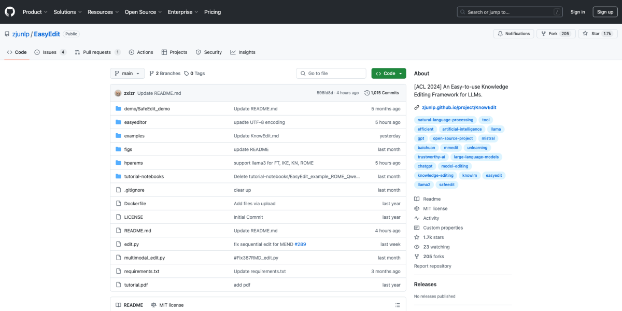
Task: Open the README outline list icon
Action: [x=398, y=305]
